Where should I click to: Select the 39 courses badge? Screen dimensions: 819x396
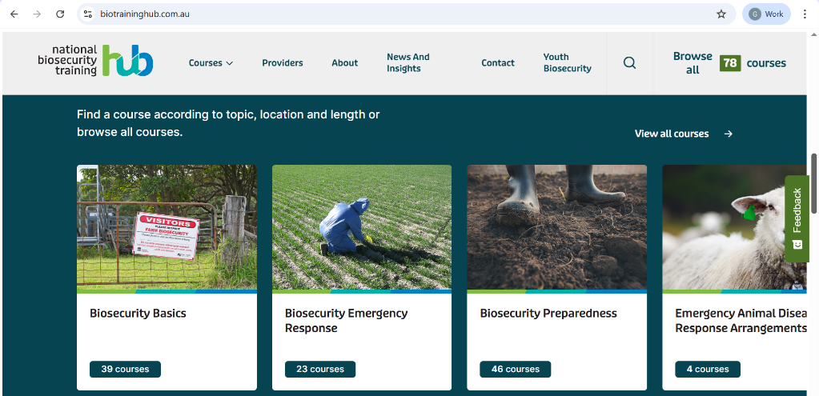tap(126, 369)
